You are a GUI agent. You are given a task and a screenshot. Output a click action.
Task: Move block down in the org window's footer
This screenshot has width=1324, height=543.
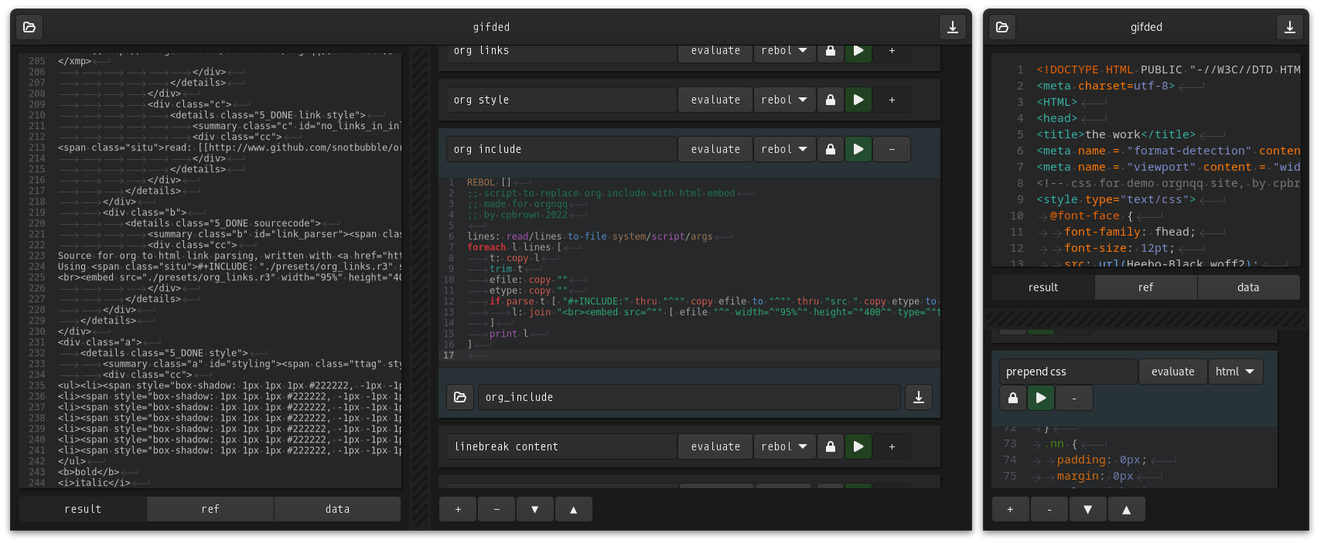point(535,509)
